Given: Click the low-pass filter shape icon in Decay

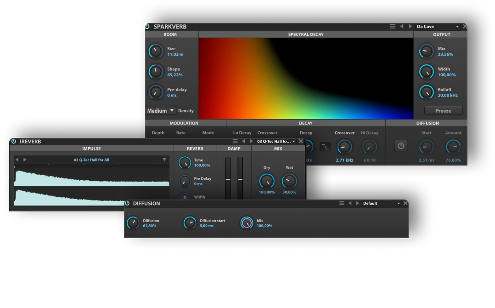Looking at the screenshot, I should pyautogui.click(x=325, y=147).
